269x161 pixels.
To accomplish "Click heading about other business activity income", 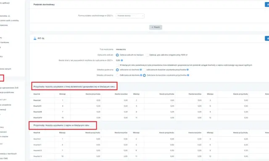I will [74, 86].
